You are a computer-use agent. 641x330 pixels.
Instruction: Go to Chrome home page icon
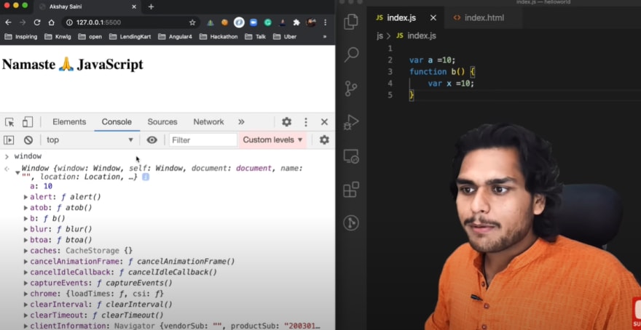[51, 23]
